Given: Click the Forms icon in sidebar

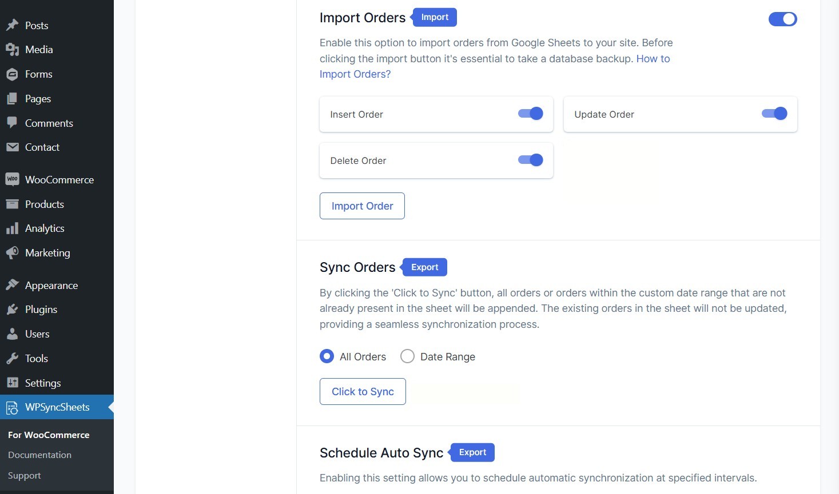Looking at the screenshot, I should (12, 74).
